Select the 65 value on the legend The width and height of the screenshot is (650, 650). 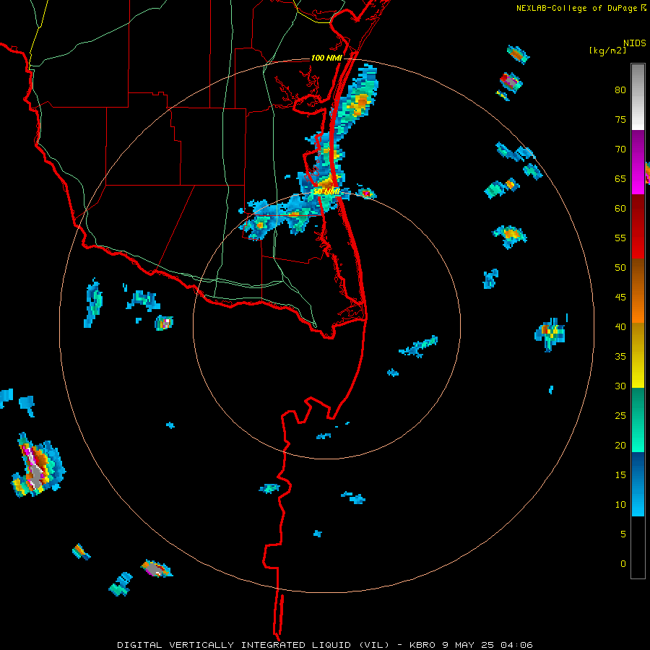pyautogui.click(x=620, y=179)
